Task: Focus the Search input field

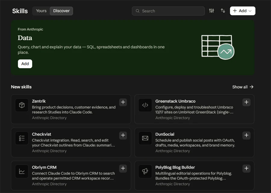Action: tap(168, 11)
